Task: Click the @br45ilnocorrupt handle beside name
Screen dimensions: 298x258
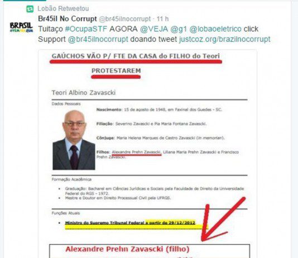Action: point(125,19)
